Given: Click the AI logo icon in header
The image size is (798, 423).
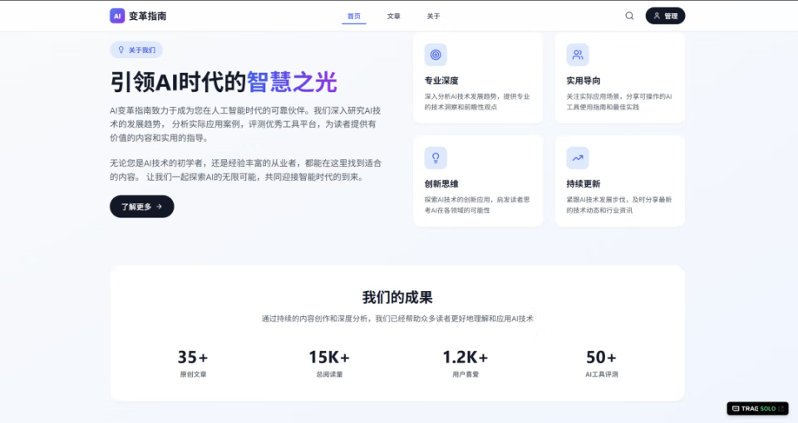Looking at the screenshot, I should 117,16.
